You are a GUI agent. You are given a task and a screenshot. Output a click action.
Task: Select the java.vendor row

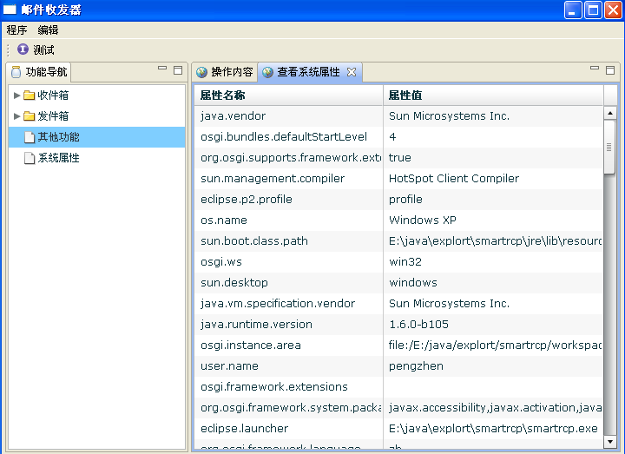(398, 116)
